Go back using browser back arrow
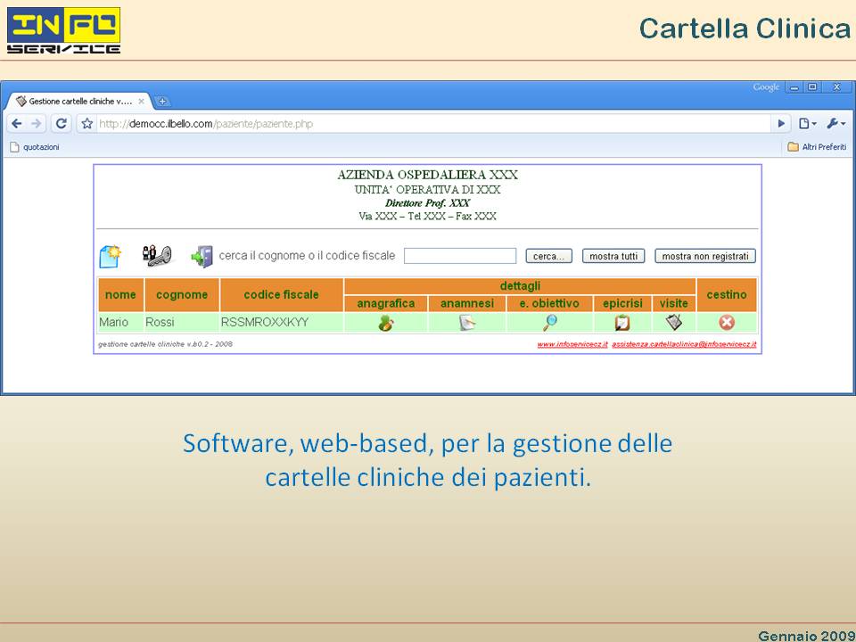The image size is (856, 642). pyautogui.click(x=17, y=124)
